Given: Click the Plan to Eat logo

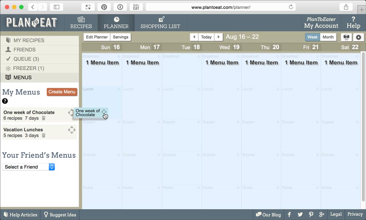Looking at the screenshot, I should [32, 23].
